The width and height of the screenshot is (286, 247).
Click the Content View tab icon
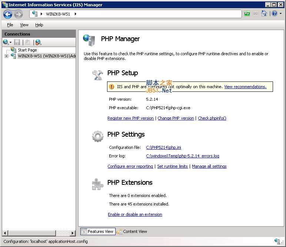tap(119, 231)
